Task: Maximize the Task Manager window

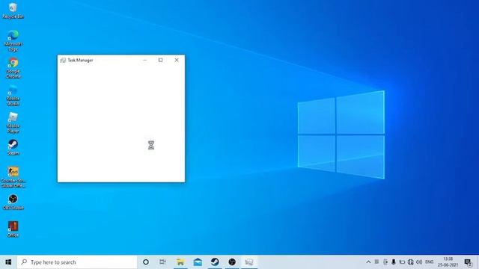Action: point(160,60)
